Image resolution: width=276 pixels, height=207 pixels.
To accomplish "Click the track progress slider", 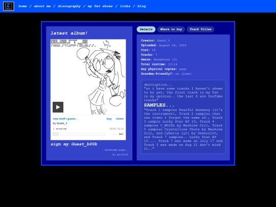I will (x=79, y=134).
